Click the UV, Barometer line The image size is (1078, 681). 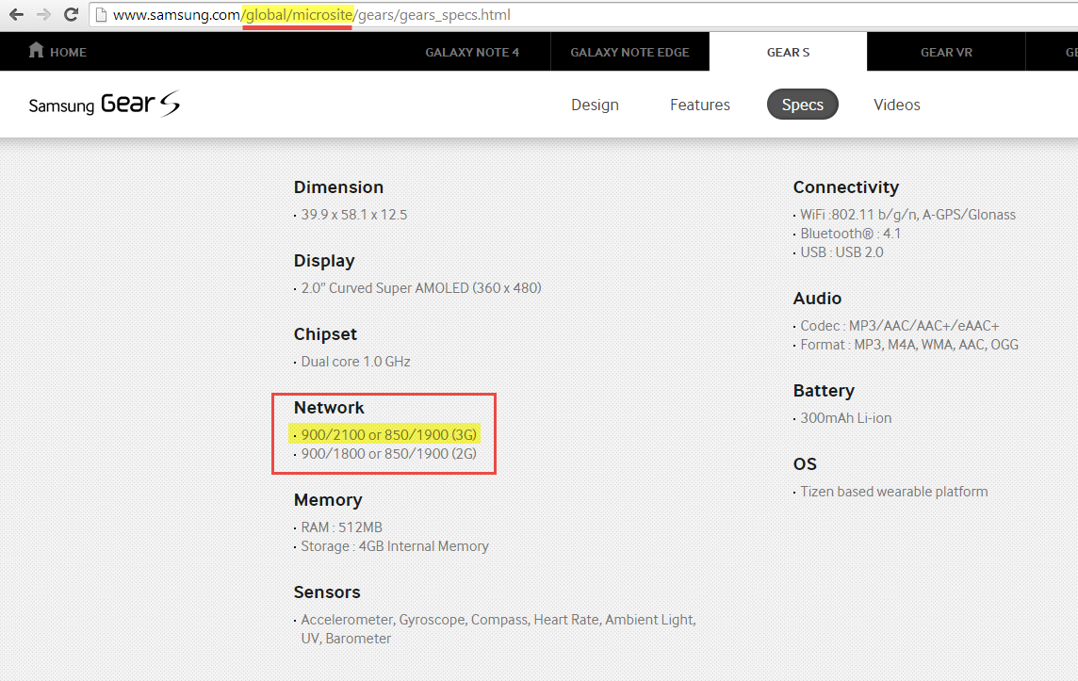[x=346, y=639]
